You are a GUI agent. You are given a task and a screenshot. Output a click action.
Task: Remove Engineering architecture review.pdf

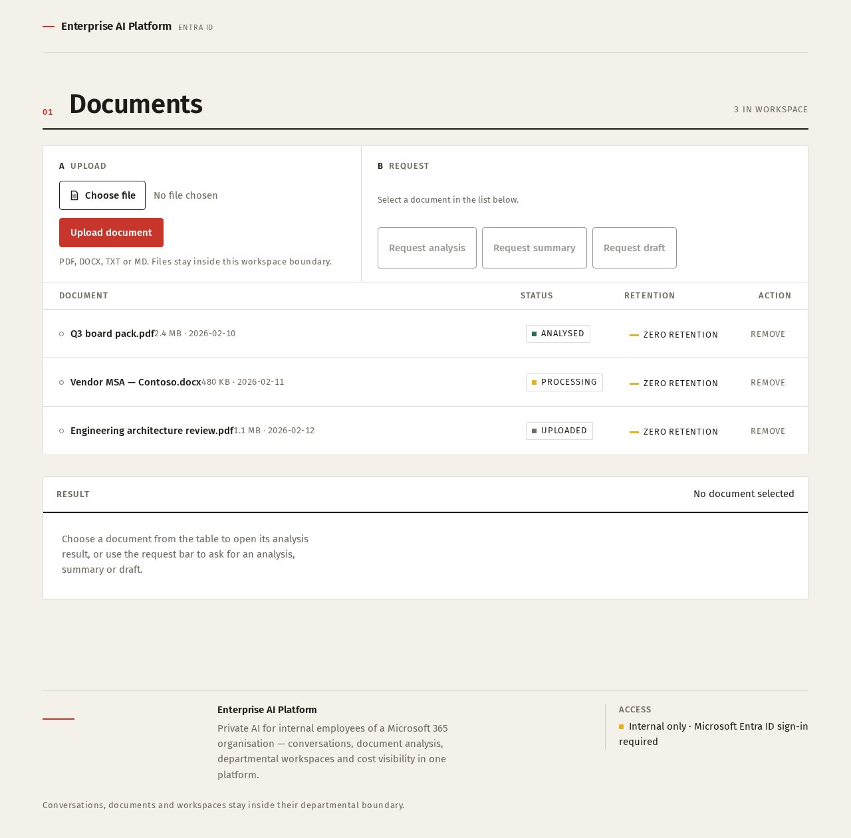(x=768, y=431)
